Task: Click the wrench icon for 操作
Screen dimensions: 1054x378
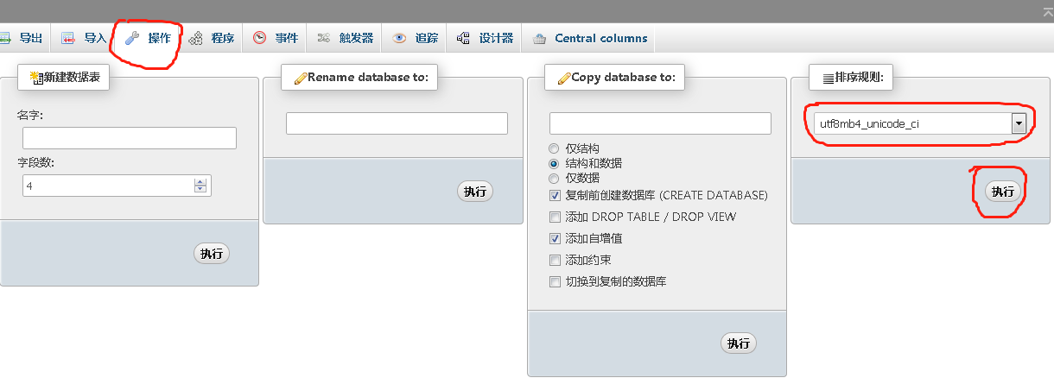Action: coord(132,38)
